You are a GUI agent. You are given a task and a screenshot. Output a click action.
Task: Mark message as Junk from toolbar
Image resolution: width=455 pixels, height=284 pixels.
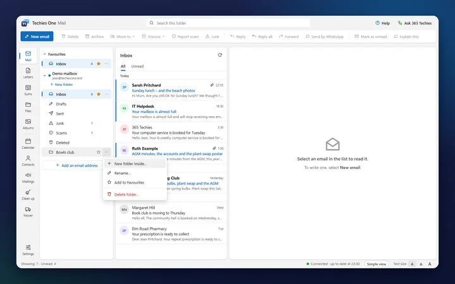point(212,37)
